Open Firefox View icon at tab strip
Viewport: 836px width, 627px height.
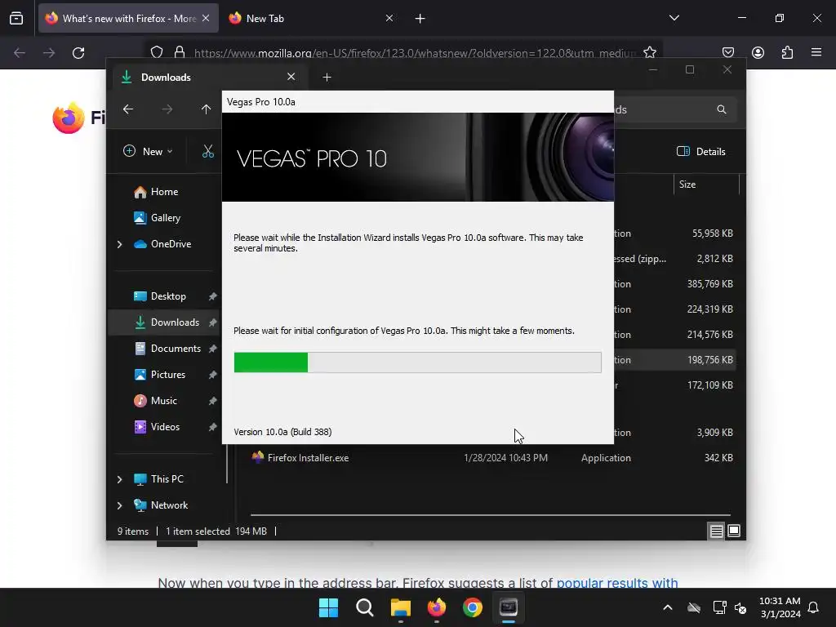click(16, 18)
